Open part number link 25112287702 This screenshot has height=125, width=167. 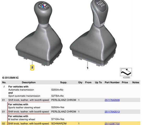coord(112,123)
